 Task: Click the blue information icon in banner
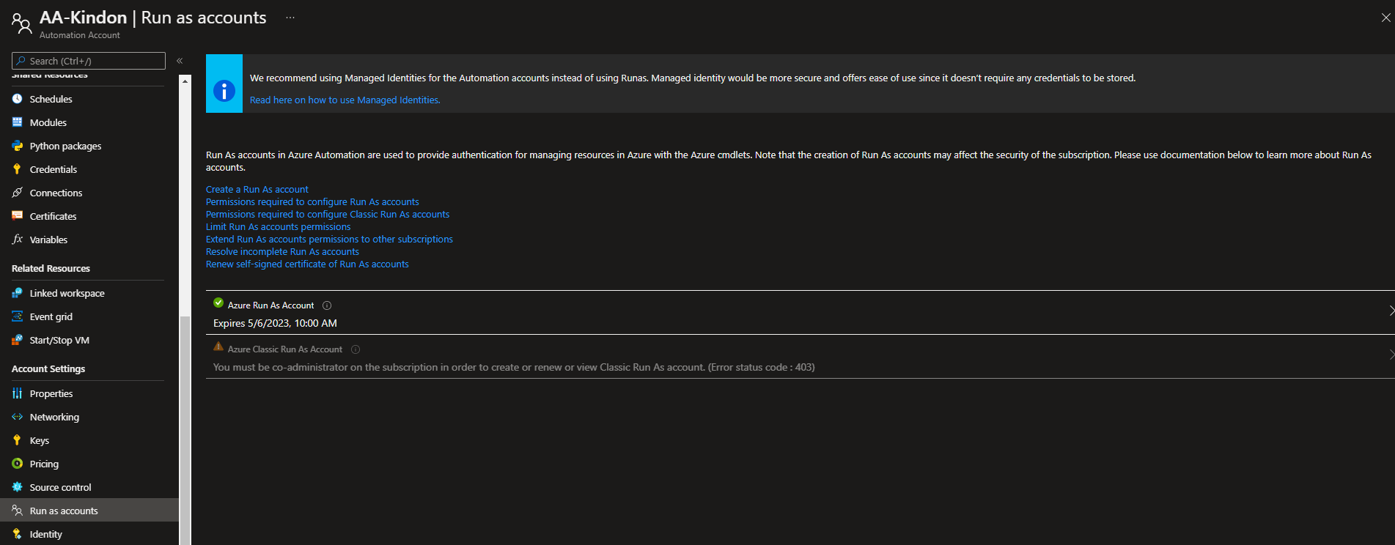click(224, 91)
